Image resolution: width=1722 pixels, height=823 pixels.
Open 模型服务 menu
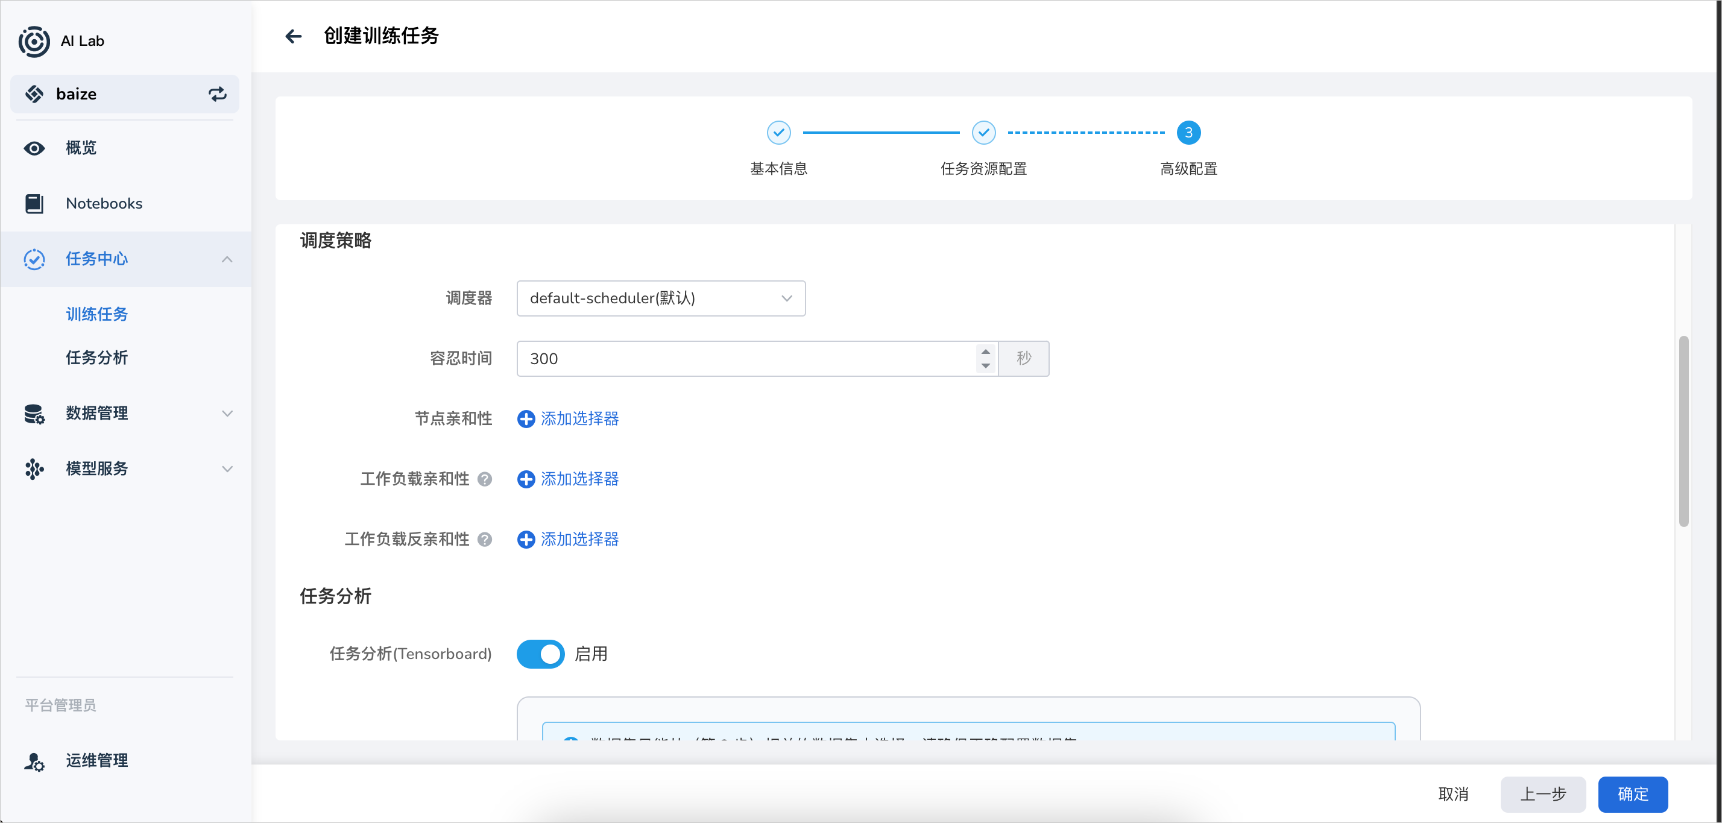tap(125, 468)
